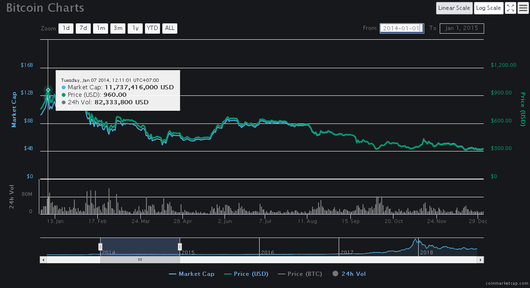Click the 29. Dec date axis label
The image size is (530, 288).
[478, 221]
